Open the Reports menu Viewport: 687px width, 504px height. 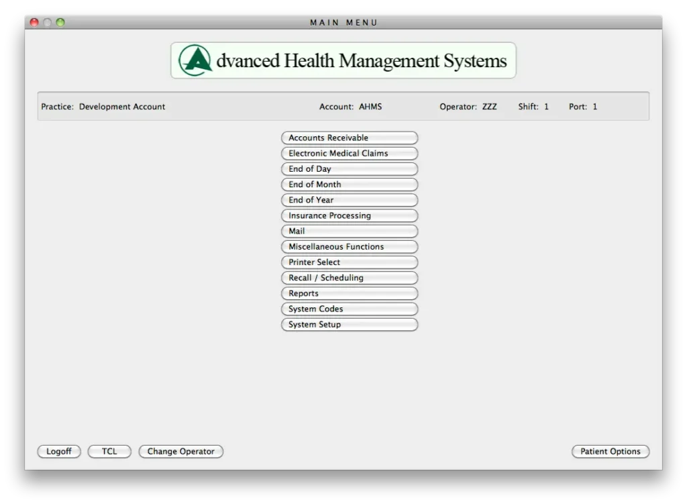point(349,293)
